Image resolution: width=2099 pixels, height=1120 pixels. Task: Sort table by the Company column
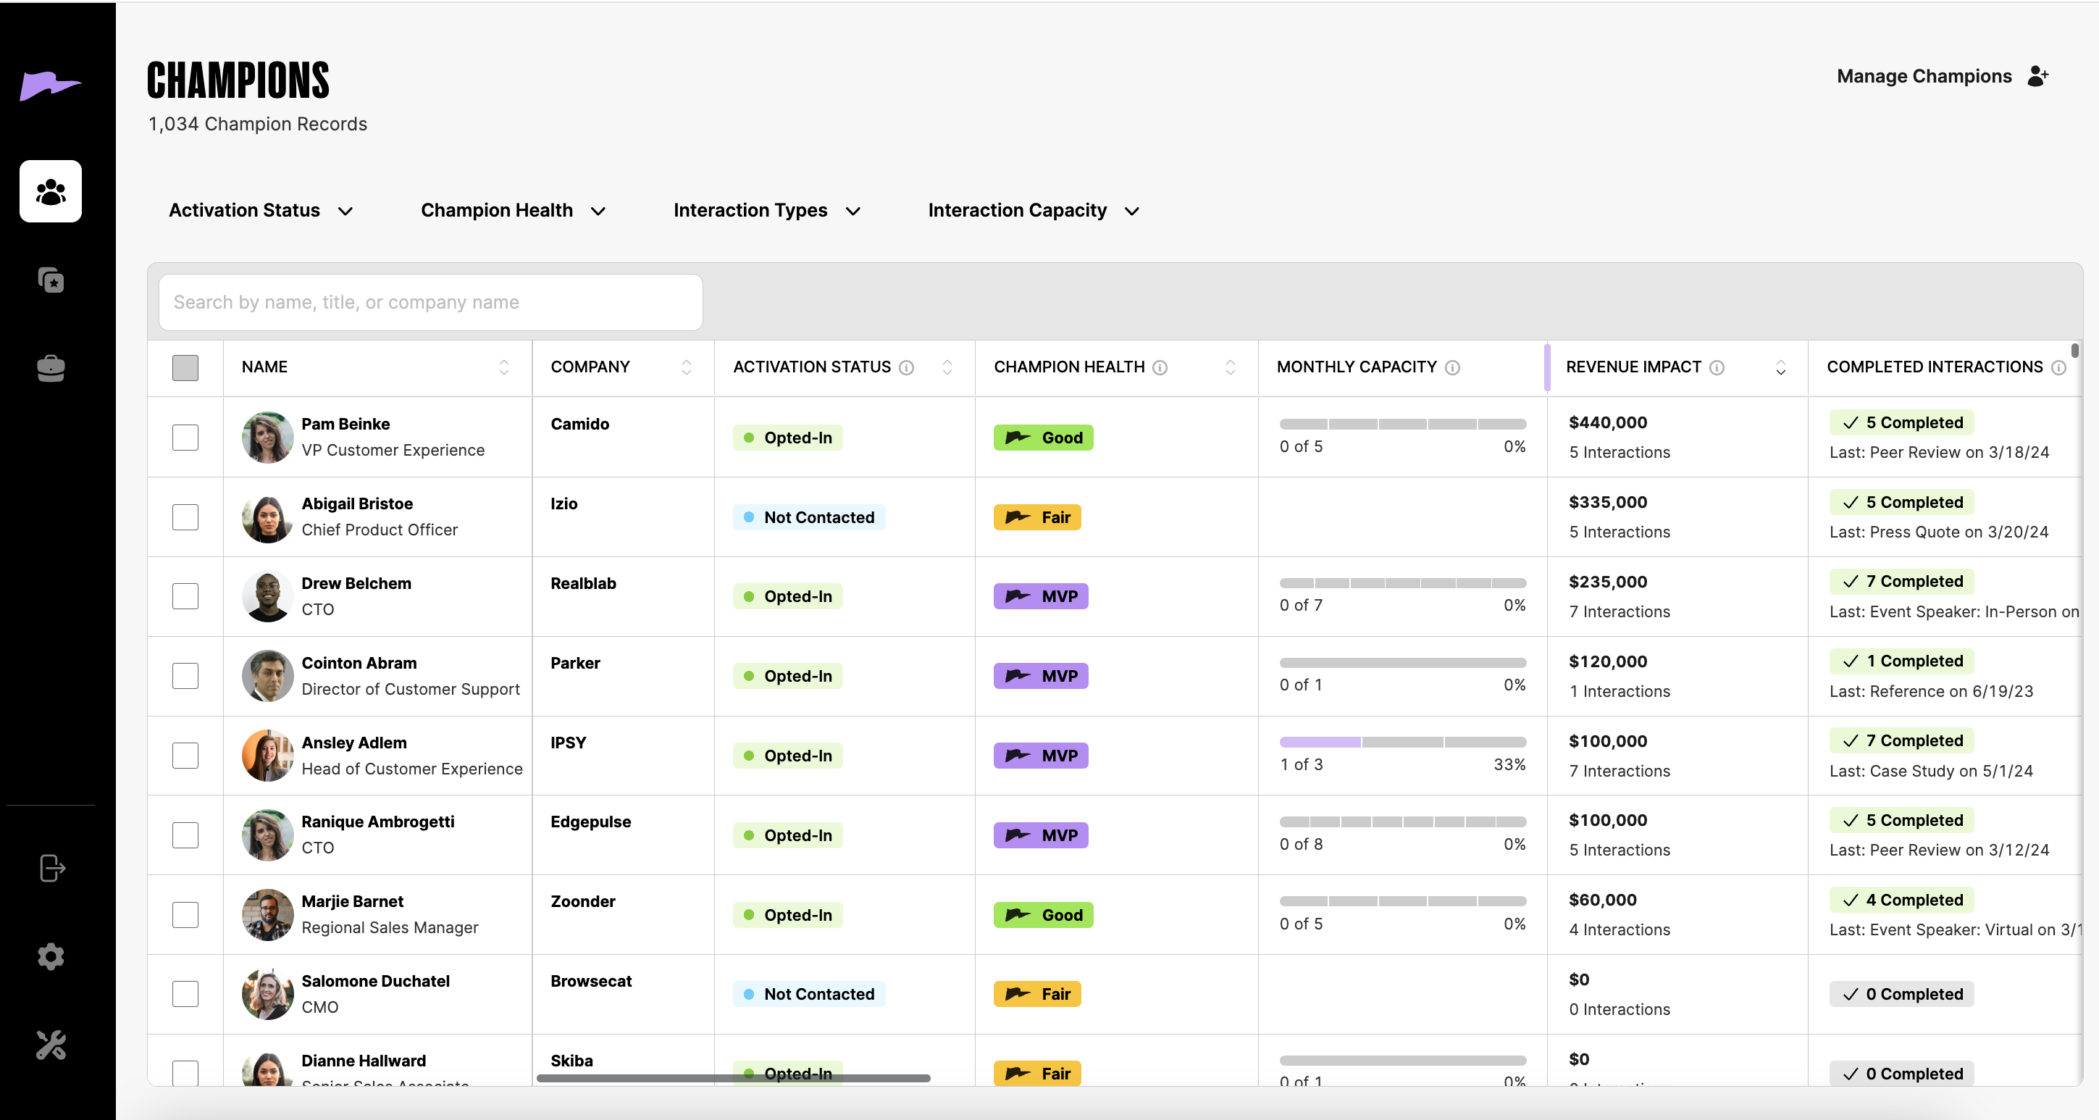pos(686,367)
